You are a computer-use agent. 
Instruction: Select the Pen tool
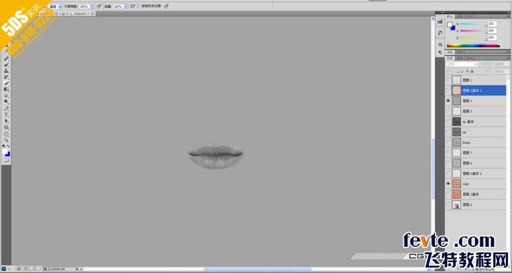click(6, 108)
